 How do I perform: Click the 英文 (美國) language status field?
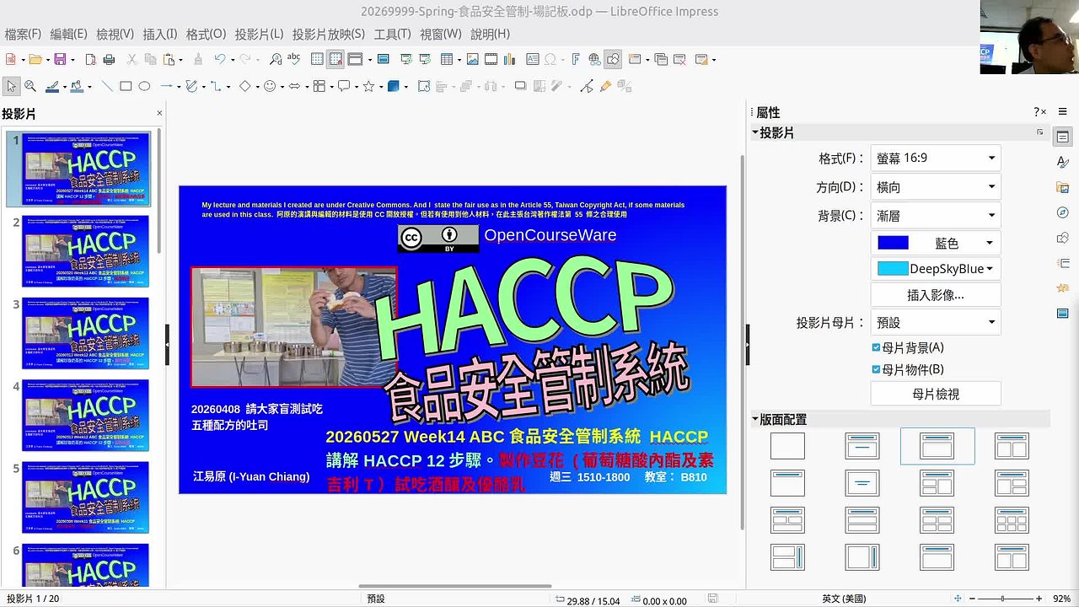(x=844, y=599)
